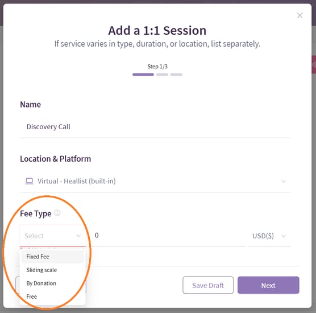This screenshot has height=313, width=316.
Task: Close the Add a 1:1 Session dialog
Action: tap(300, 15)
